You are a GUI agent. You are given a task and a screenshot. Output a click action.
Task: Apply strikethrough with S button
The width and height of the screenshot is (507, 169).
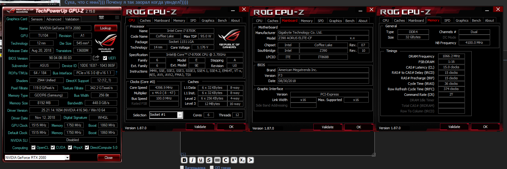coord(209,160)
